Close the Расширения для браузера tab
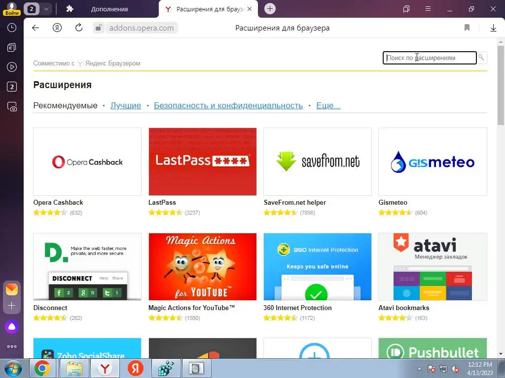The height and width of the screenshot is (378, 505). (249, 9)
